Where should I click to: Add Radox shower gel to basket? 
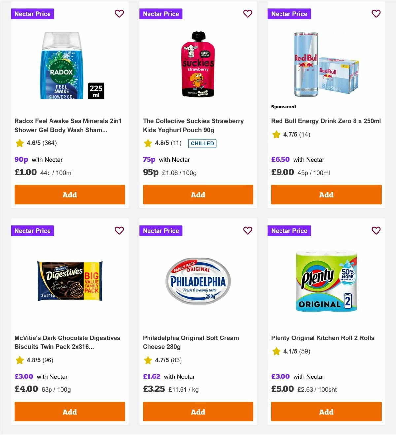(70, 195)
